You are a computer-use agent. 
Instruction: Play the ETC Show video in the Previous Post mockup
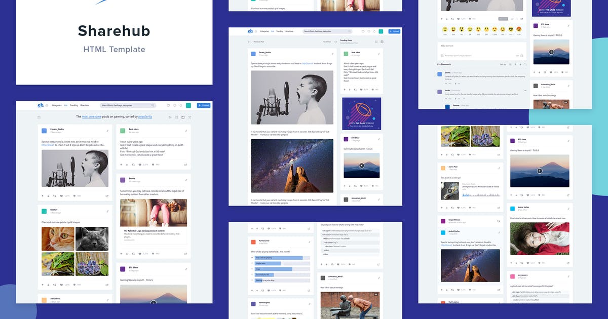362,165
